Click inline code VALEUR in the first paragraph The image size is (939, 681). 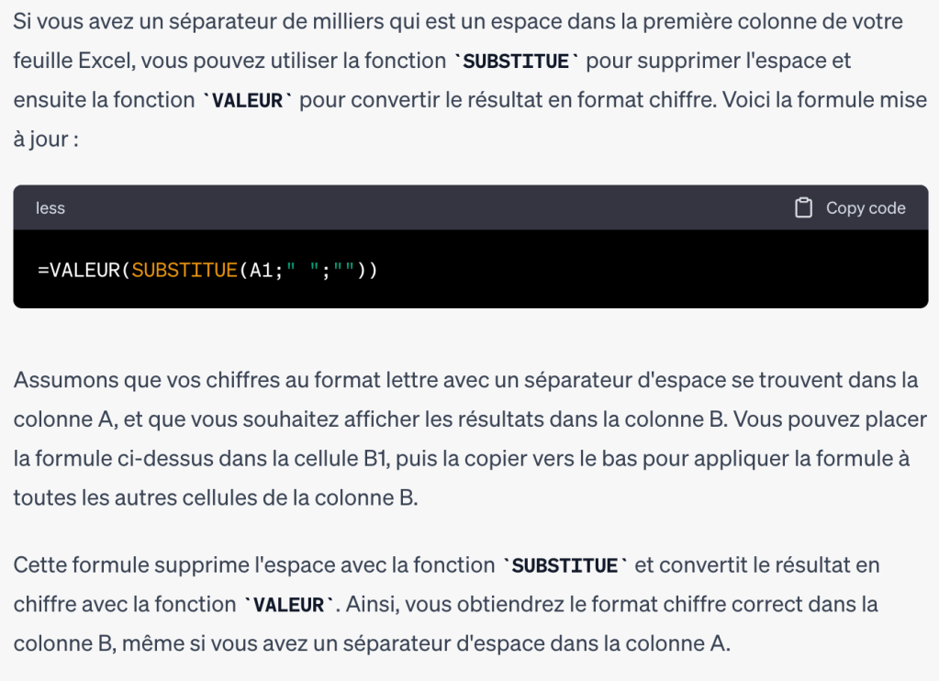pos(246,101)
